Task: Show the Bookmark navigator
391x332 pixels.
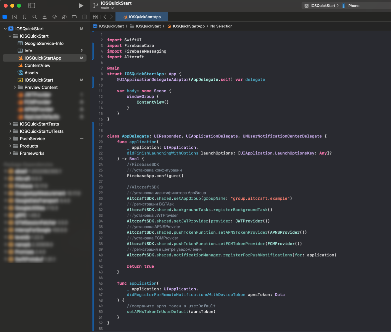Action: 25,17
